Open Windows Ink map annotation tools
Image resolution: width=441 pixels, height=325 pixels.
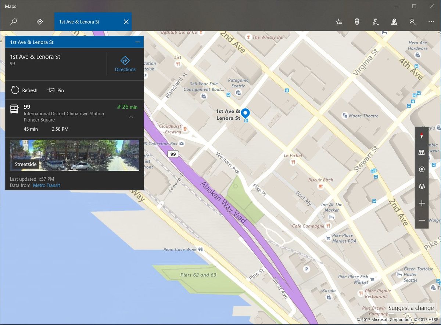click(376, 22)
